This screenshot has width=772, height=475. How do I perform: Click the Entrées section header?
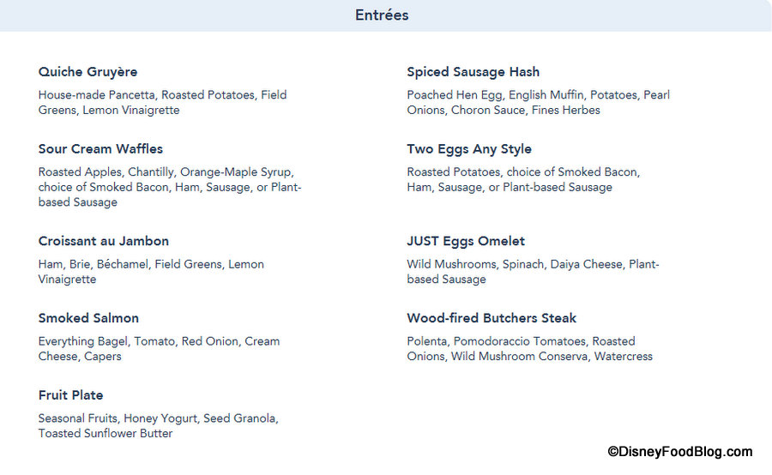coord(382,15)
